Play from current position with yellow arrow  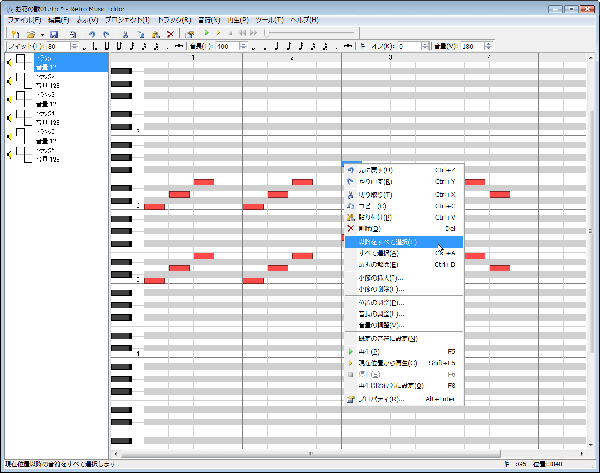[x=218, y=33]
